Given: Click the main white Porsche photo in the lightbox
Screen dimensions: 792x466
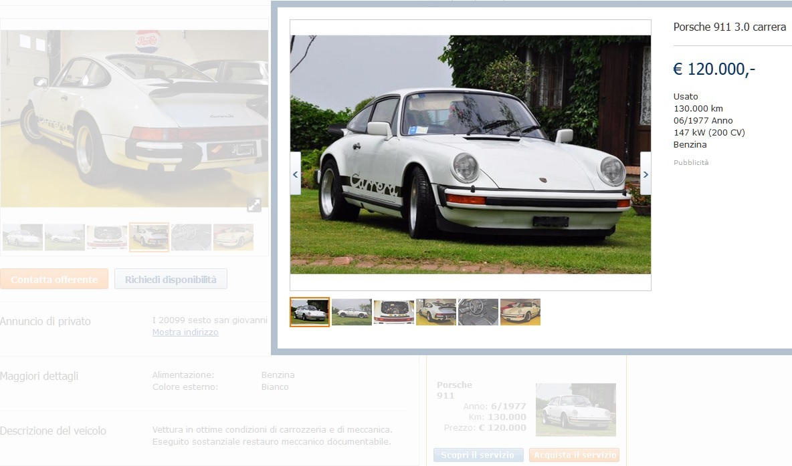Looking at the screenshot, I should click(x=470, y=154).
